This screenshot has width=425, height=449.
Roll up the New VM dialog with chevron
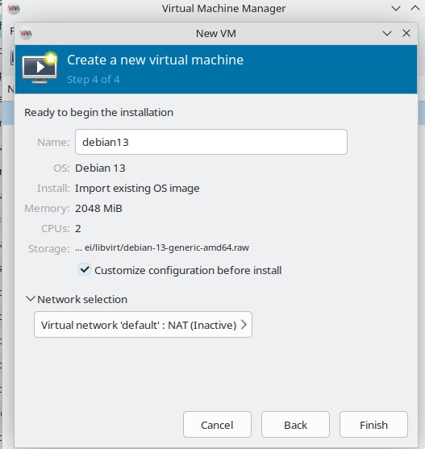[387, 33]
